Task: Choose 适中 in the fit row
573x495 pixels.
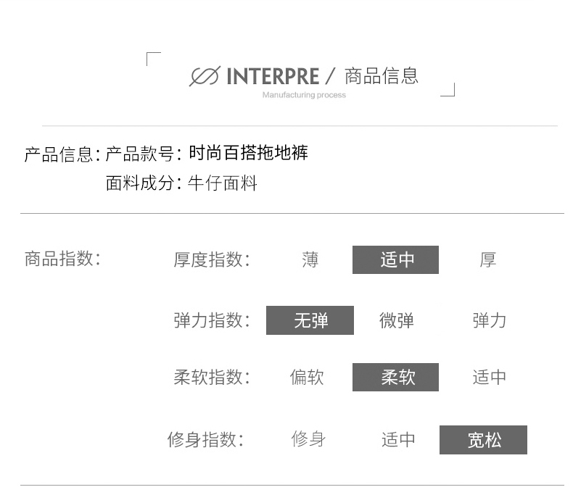Action: pos(398,439)
